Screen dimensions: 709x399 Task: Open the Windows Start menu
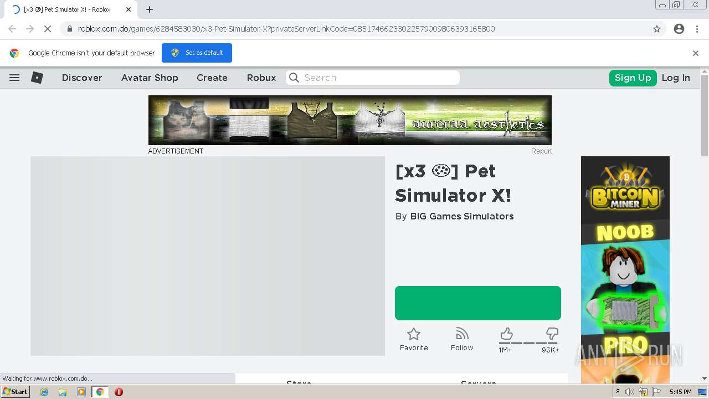coord(16,392)
